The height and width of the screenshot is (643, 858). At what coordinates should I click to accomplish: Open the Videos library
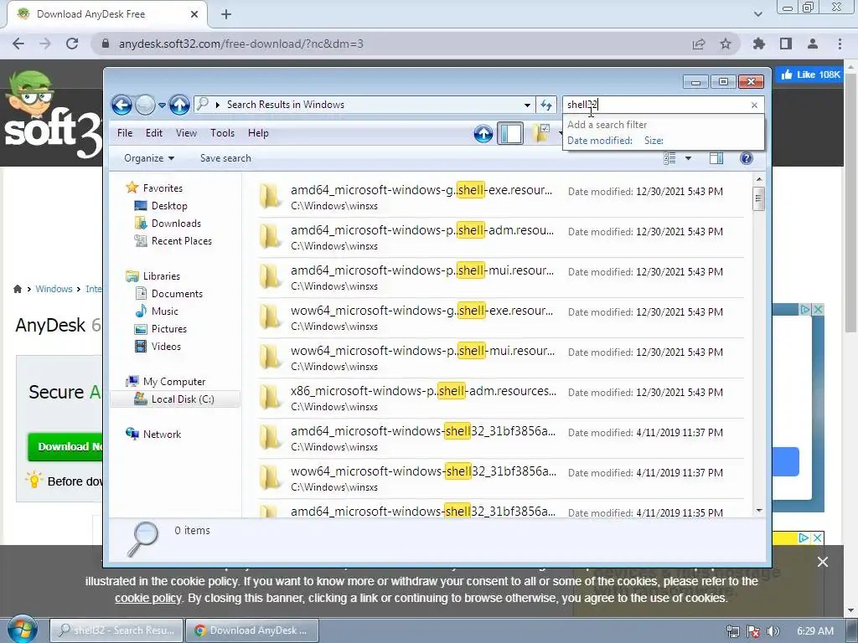tap(166, 346)
